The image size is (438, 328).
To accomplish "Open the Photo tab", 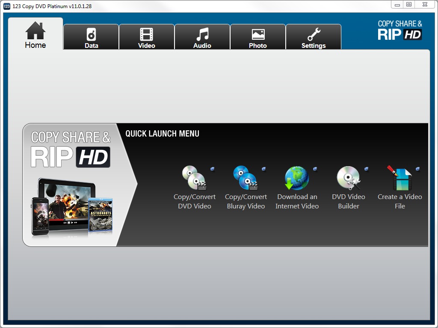I will (x=258, y=37).
